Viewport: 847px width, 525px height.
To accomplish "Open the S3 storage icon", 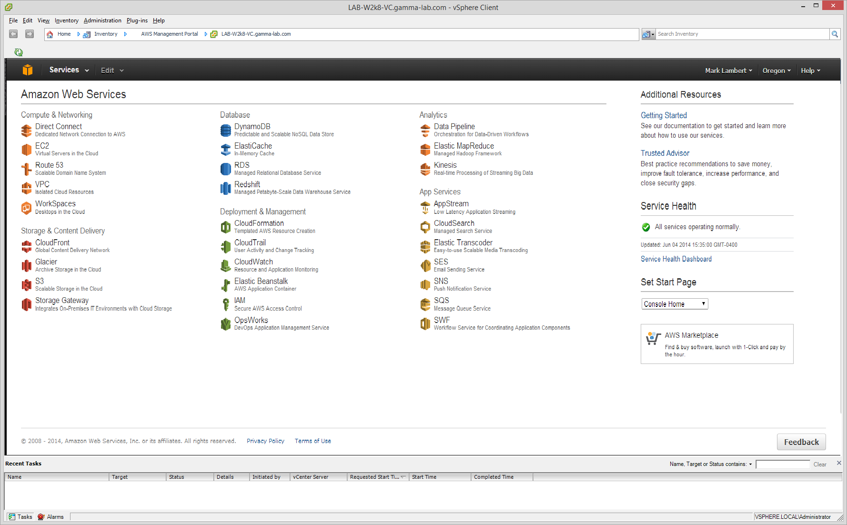I will 27,285.
